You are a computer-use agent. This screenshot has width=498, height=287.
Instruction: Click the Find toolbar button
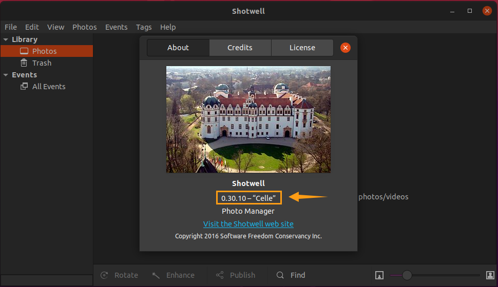click(x=291, y=275)
